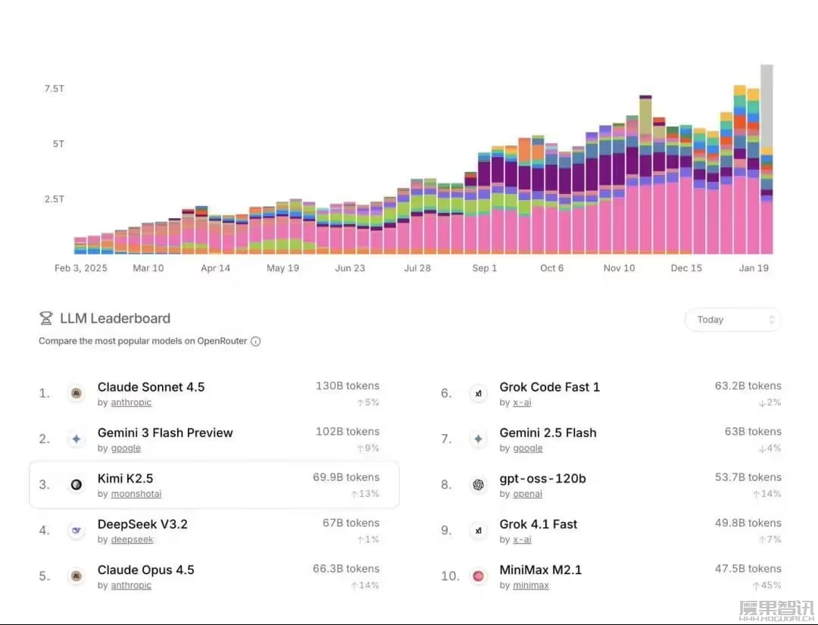Open the Grok 4.1 Fast model title
818x625 pixels.
point(538,523)
